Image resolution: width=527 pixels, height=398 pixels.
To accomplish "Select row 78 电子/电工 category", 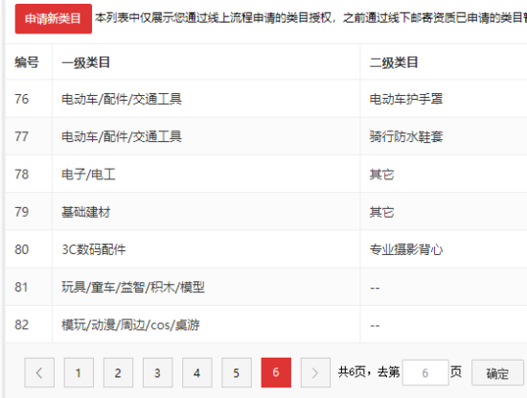I will coord(88,175).
